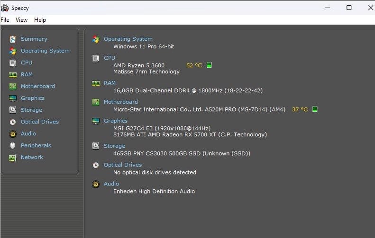Click the Optical Drives heading link in summary
Screen dimensions: 375x238
tap(123, 165)
